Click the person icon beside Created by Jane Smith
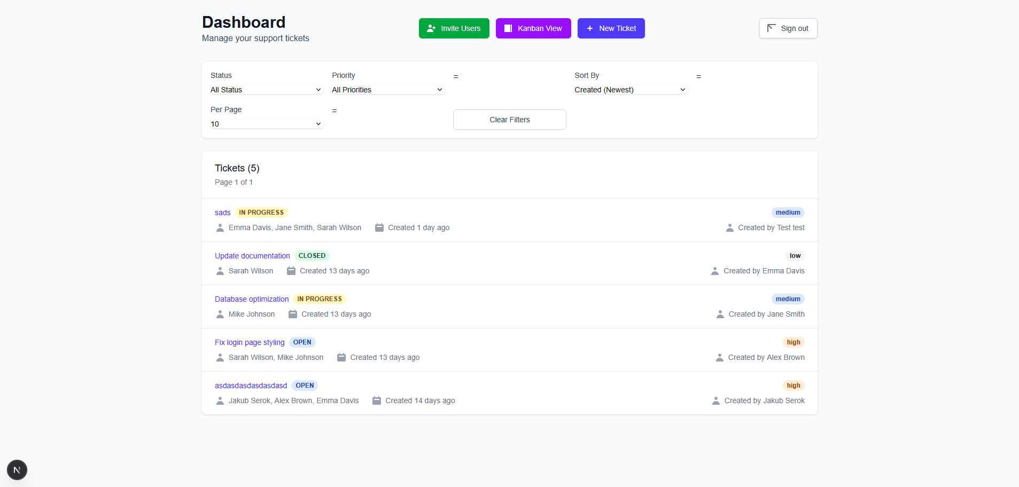The height and width of the screenshot is (487, 1019). pyautogui.click(x=719, y=314)
